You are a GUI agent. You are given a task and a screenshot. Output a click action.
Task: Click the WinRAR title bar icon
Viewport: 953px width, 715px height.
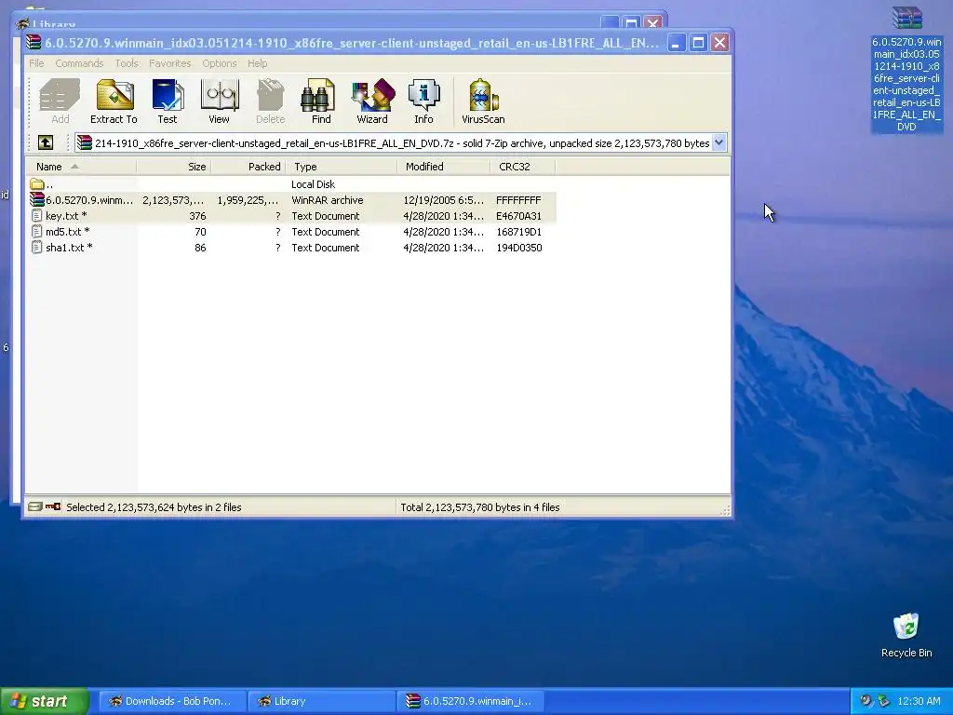34,43
